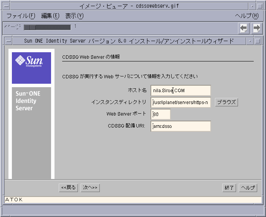Click the CDSSO Web Server の情報 heading

click(91, 57)
